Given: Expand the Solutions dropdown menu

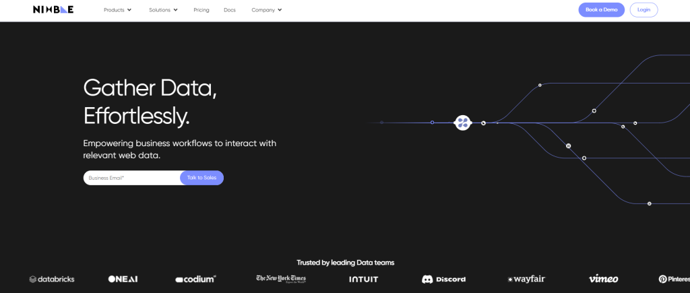Looking at the screenshot, I should (x=163, y=10).
